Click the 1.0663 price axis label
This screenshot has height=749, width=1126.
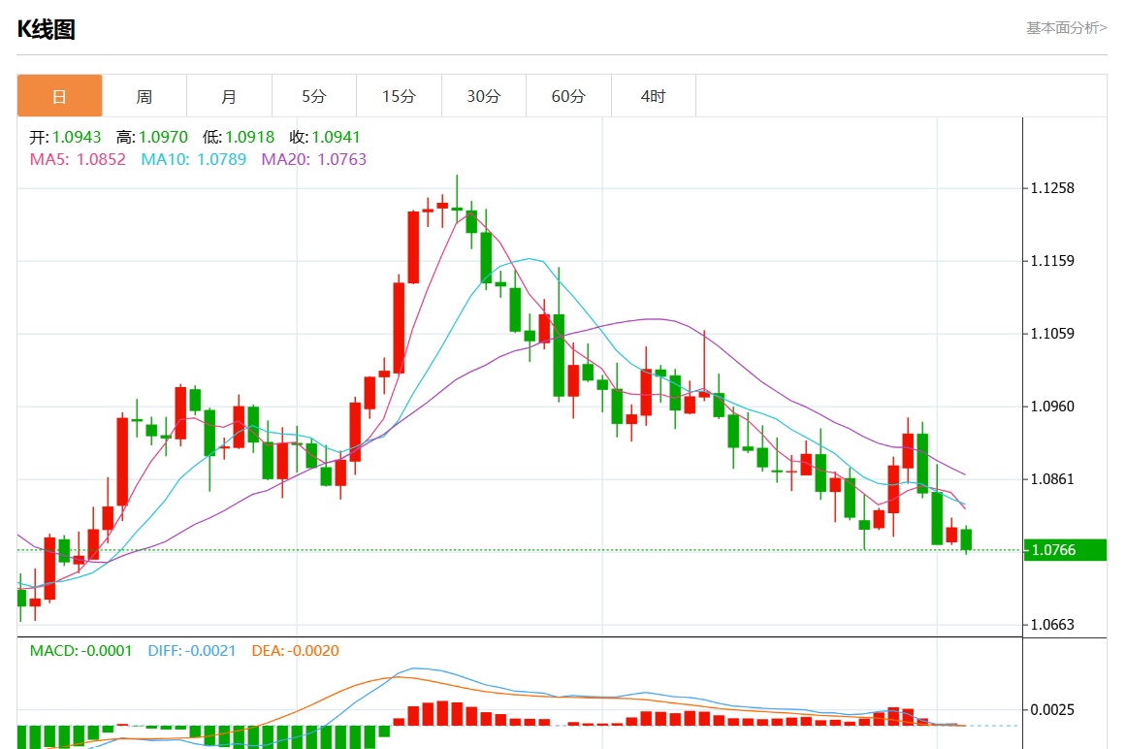click(x=1052, y=624)
